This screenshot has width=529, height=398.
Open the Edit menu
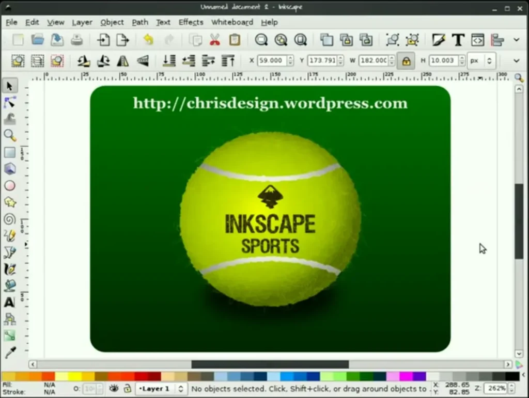(x=32, y=22)
